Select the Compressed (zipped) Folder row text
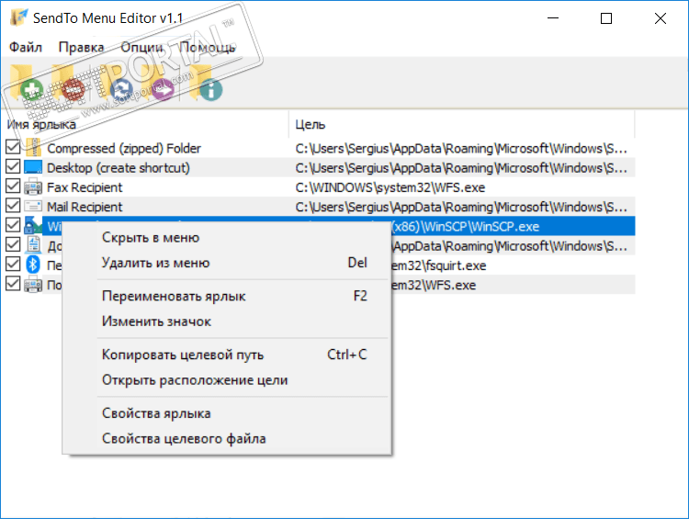Viewport: 689px width, 519px height. pos(124,149)
